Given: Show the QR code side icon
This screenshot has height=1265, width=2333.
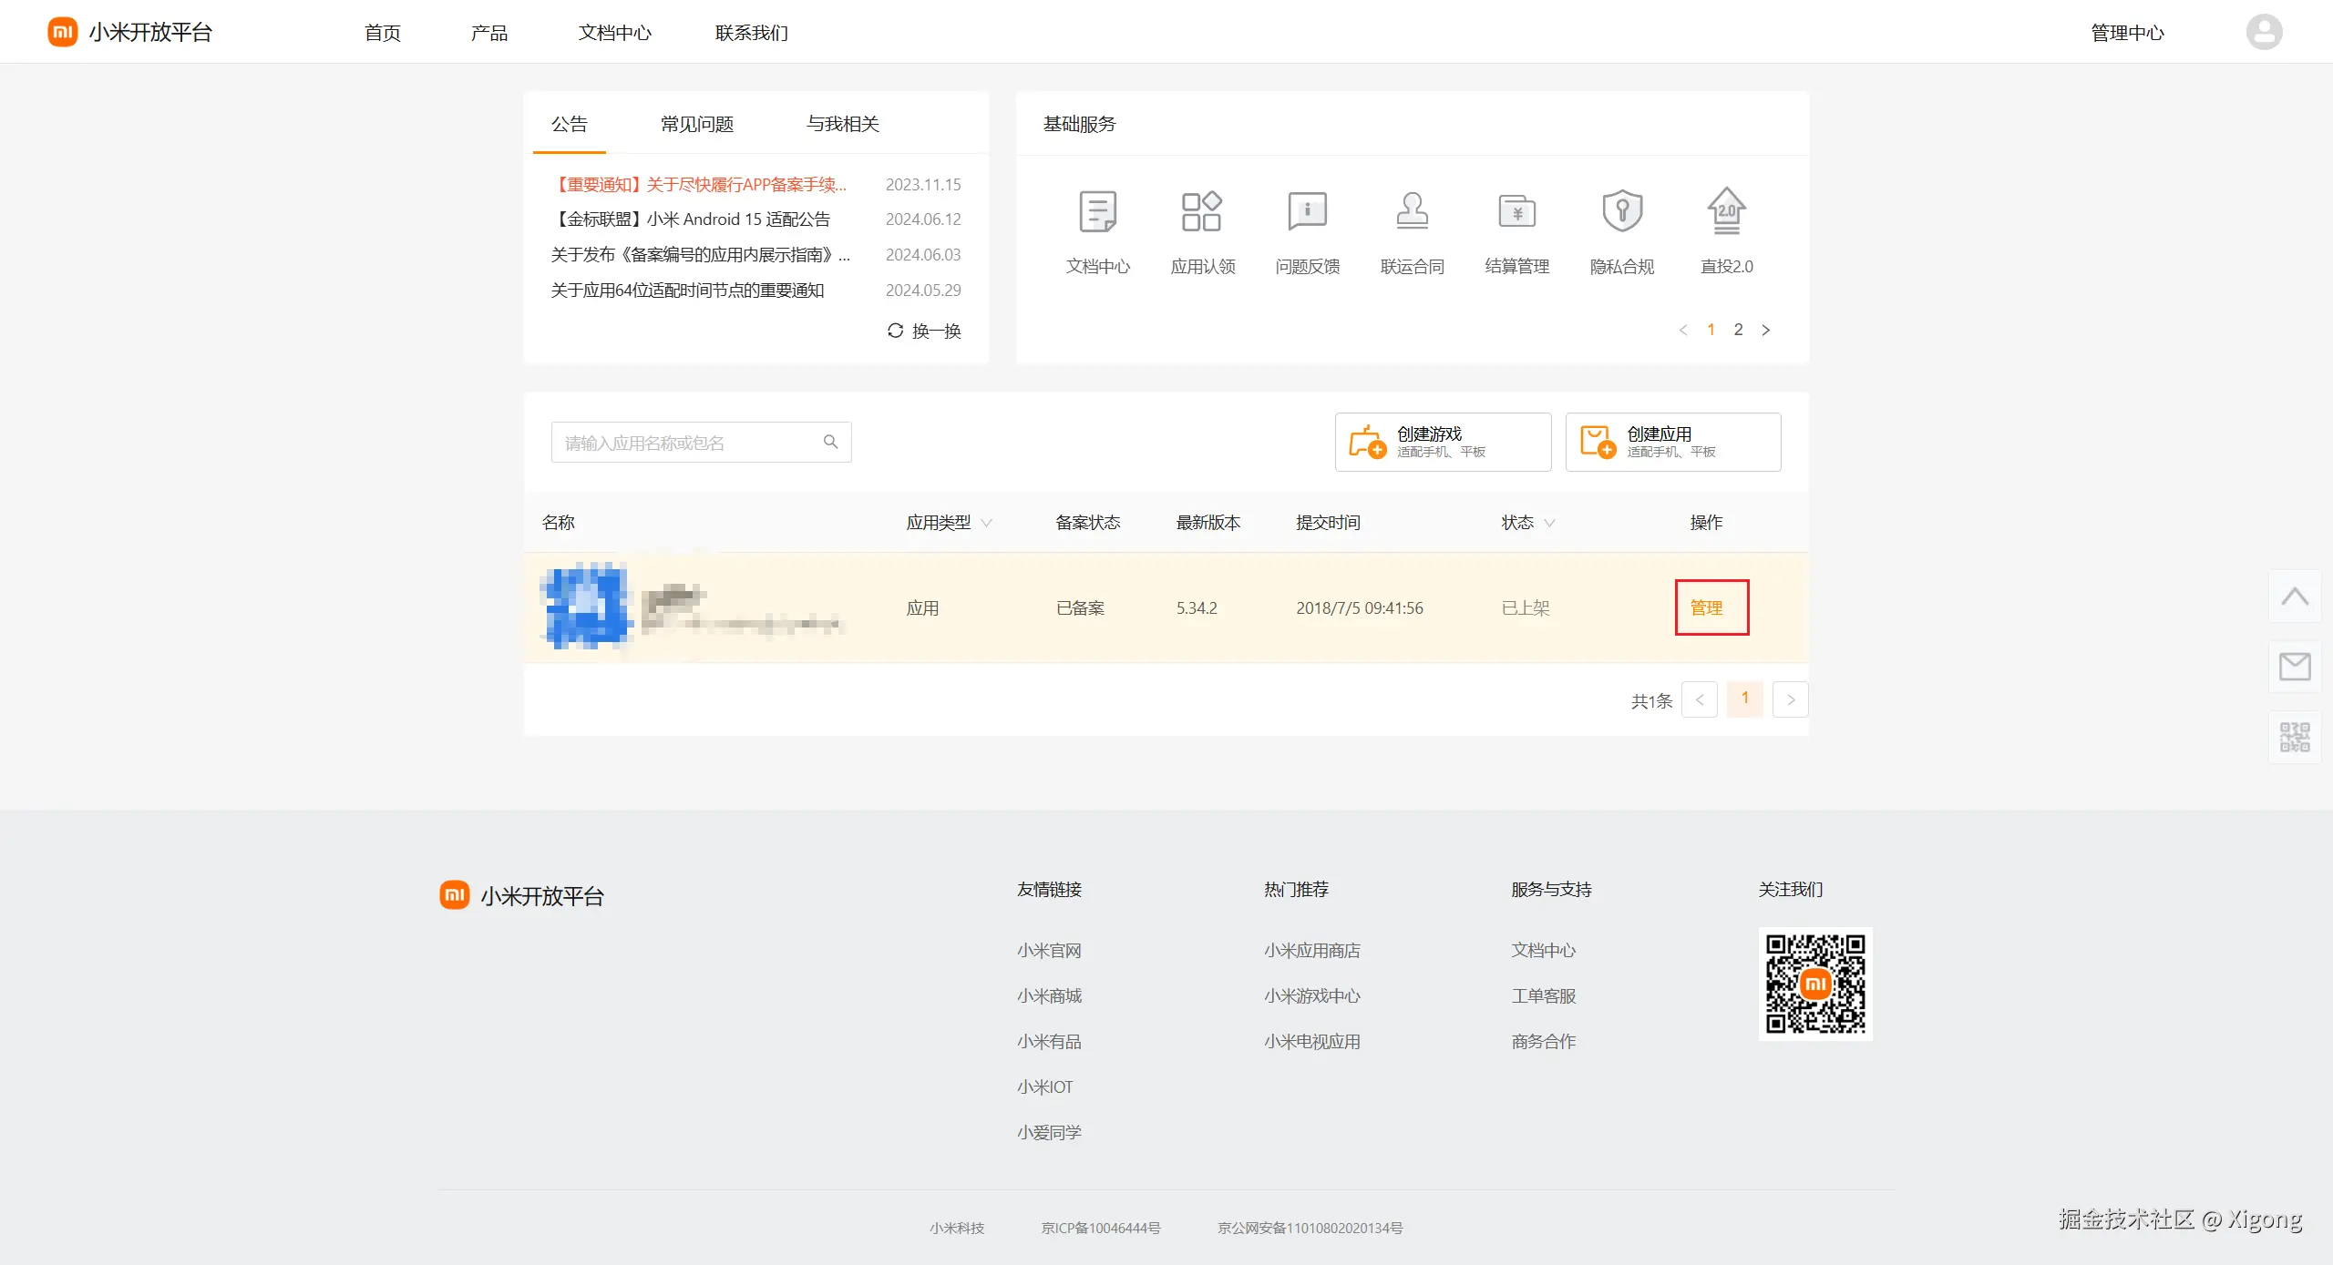Looking at the screenshot, I should tap(2294, 737).
